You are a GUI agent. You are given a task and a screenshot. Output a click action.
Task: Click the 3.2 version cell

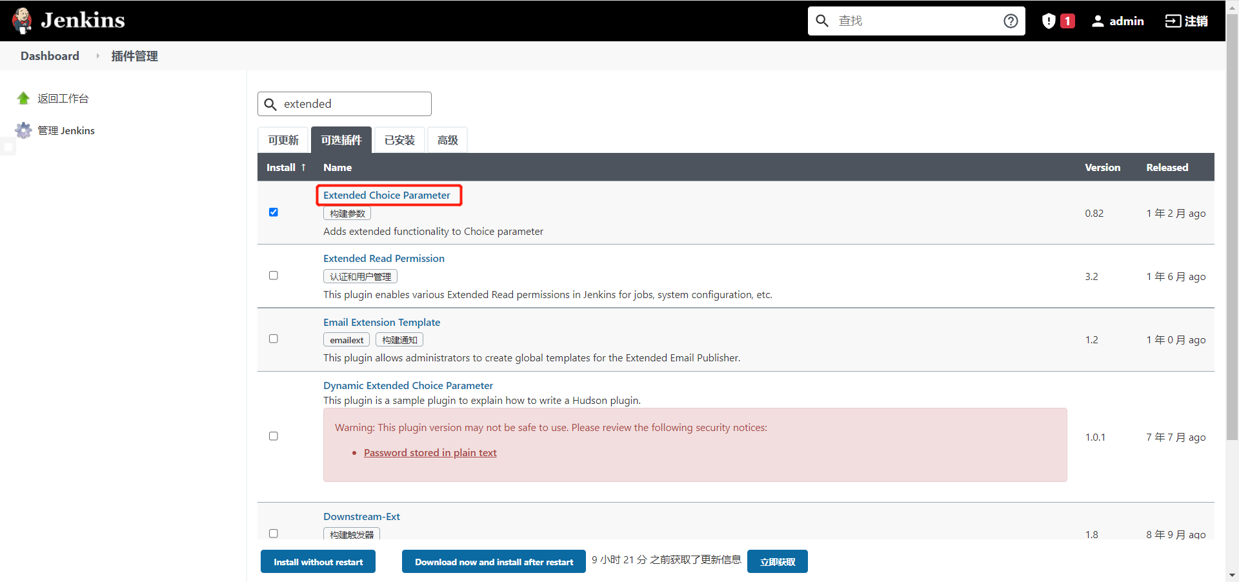point(1091,276)
